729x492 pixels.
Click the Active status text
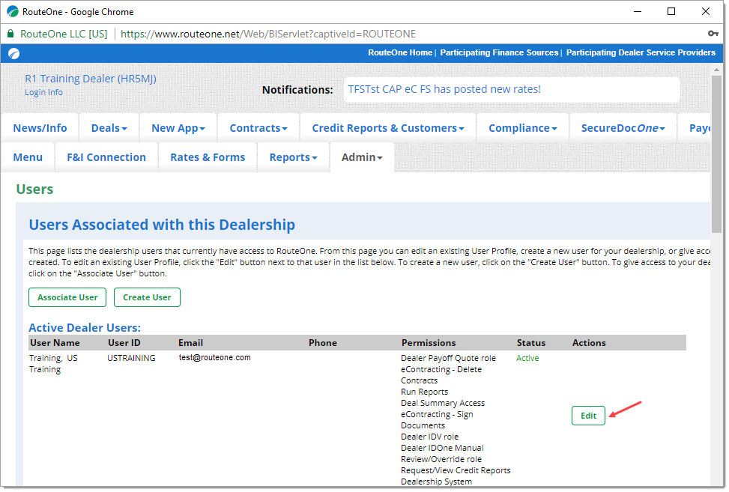[x=527, y=358]
